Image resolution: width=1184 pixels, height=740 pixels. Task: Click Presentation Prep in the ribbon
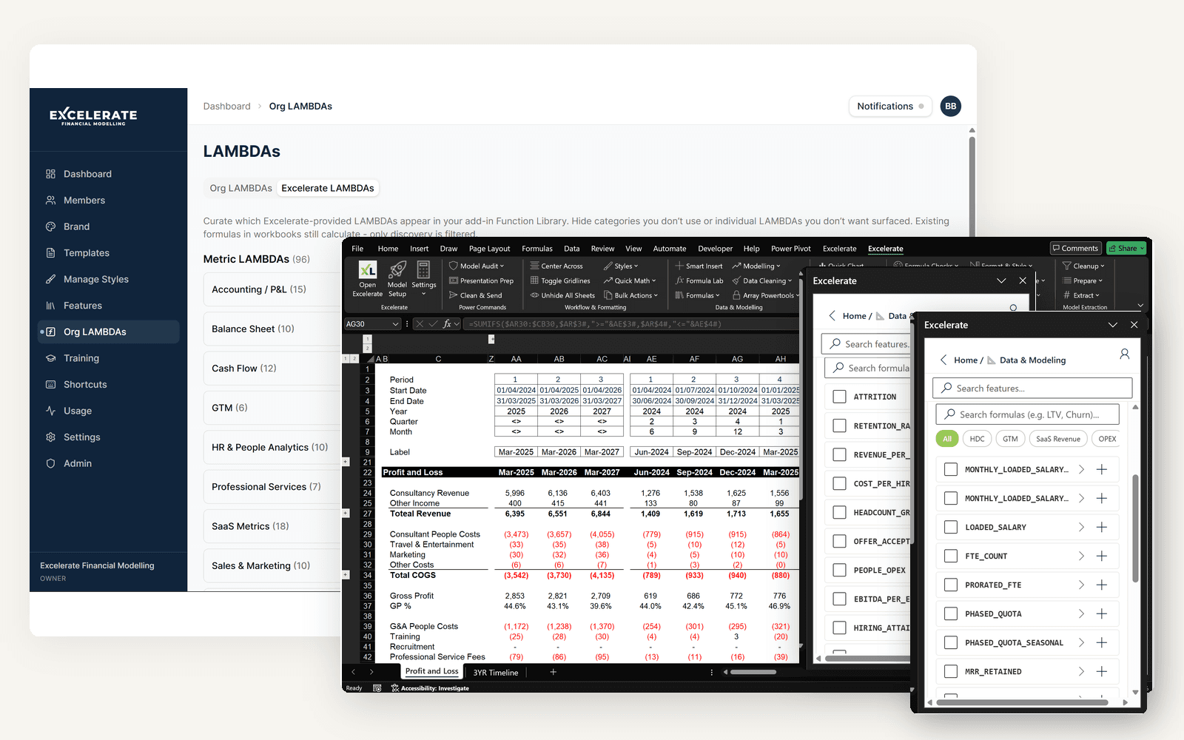(x=481, y=280)
